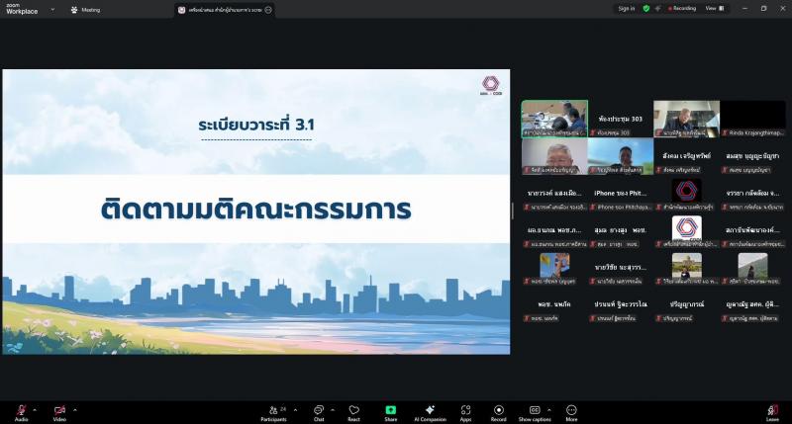Select the gray-haired man with glasses video tile
792x424 pixels.
click(x=554, y=156)
